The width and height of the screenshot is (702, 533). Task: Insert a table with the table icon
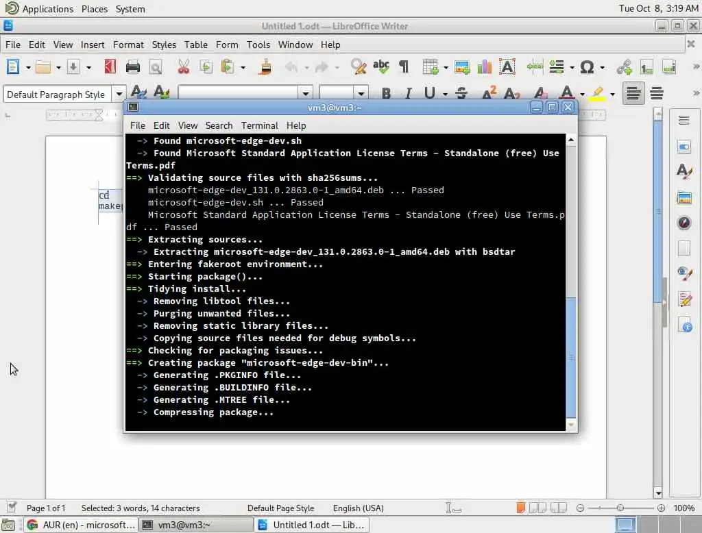click(x=431, y=67)
